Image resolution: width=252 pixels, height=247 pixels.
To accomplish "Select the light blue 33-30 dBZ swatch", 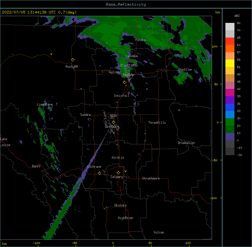I will 230,115.
